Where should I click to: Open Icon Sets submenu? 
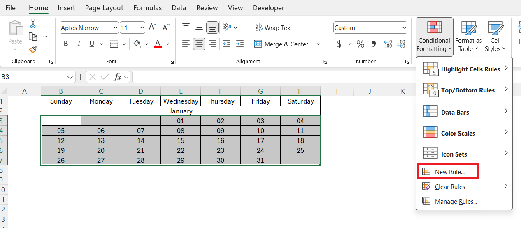pyautogui.click(x=464, y=154)
